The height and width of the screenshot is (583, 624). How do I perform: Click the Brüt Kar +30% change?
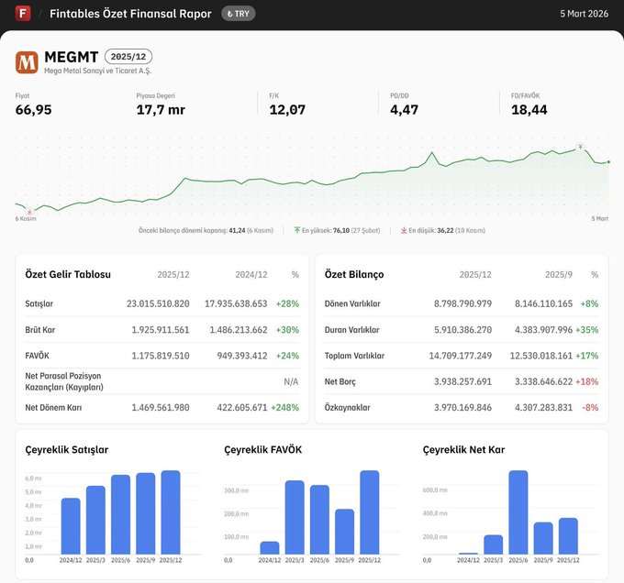[287, 330]
